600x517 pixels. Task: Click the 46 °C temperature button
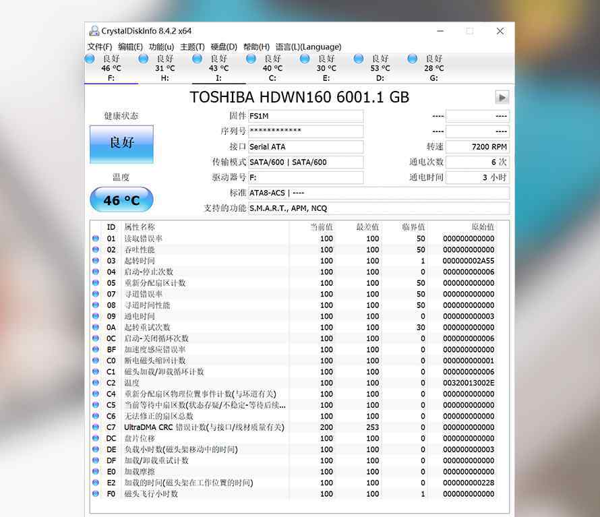(121, 200)
